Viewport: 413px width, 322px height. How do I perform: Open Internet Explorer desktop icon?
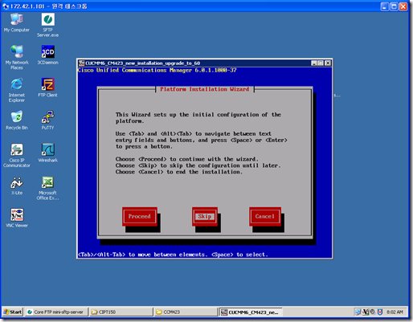point(17,90)
